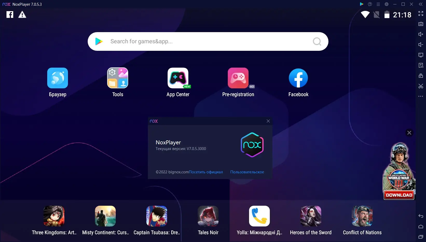
Task: Open the help question mark icon
Action: tap(370, 4)
